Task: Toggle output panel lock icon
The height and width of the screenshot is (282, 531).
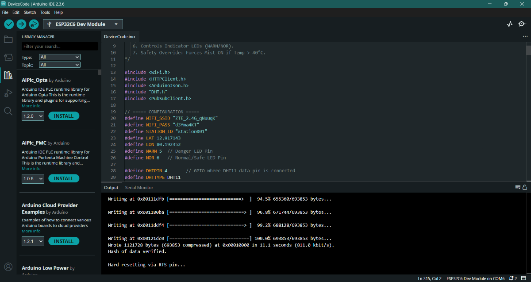Action: (525, 187)
